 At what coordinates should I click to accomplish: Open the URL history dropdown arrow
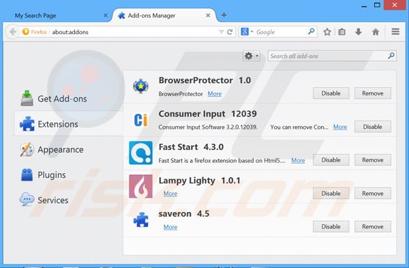click(x=221, y=32)
